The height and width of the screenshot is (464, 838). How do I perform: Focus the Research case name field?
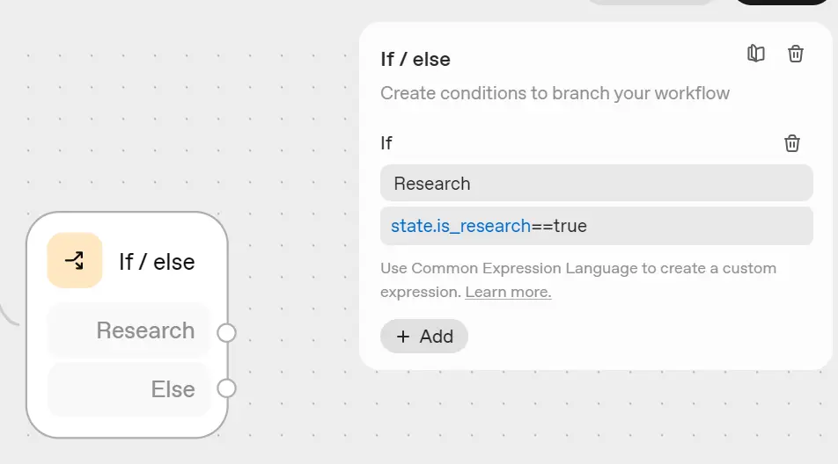596,184
